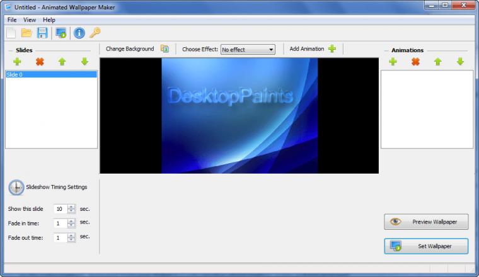Click inside the empty Animations list box
This screenshot has width=479, height=277.
[x=427, y=109]
